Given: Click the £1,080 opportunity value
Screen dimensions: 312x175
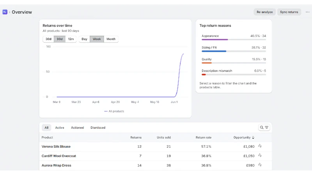Looking at the screenshot, I should click(249, 147).
